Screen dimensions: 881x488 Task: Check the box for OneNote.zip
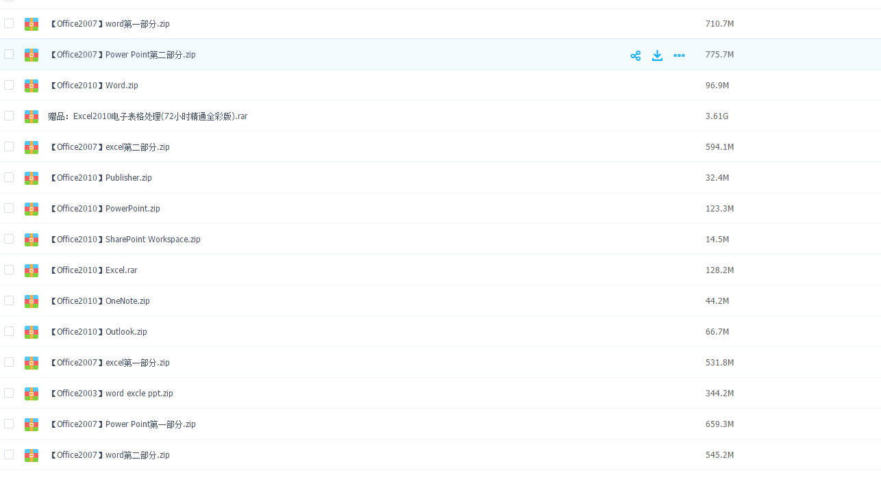click(x=9, y=300)
